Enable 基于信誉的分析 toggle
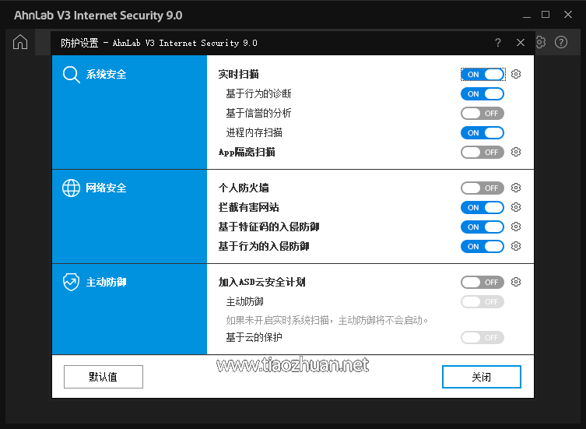 coord(482,114)
